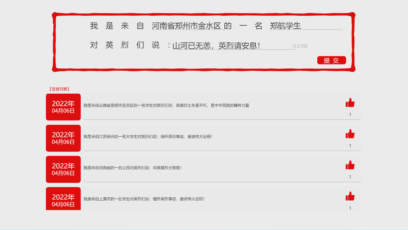This screenshot has width=408, height=230.
Task: Click the 郑航学生 identity input field
Action: (x=305, y=26)
